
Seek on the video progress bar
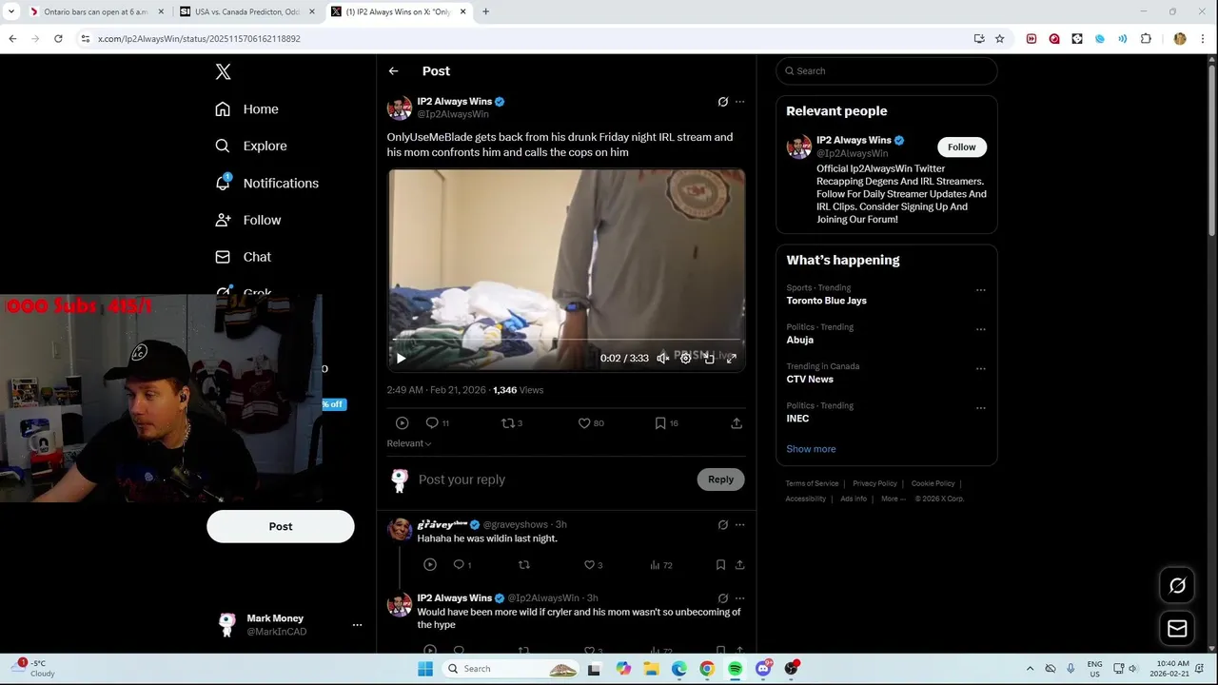click(566, 341)
